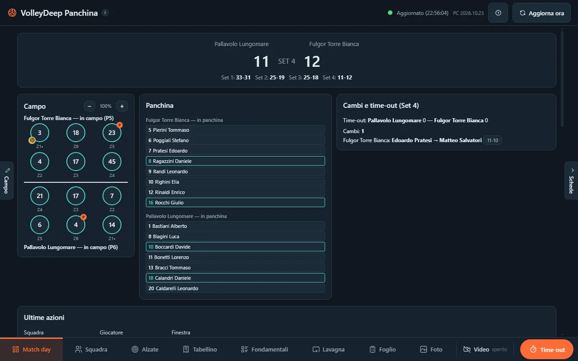Image resolution: width=578 pixels, height=361 pixels.
Task: Open the help question-mark button
Action: 498,13
